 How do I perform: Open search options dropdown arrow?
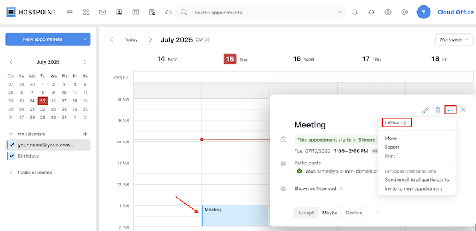(340, 13)
